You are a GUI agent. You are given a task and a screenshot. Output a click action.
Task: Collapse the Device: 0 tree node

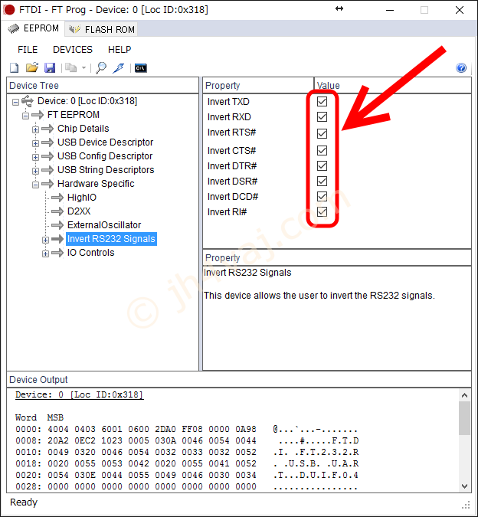(x=15, y=102)
